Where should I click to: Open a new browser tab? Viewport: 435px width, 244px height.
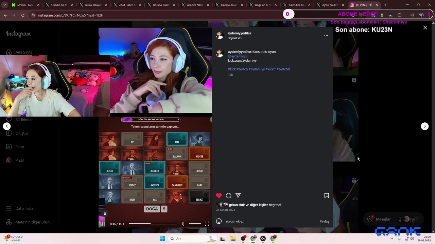[x=385, y=5]
